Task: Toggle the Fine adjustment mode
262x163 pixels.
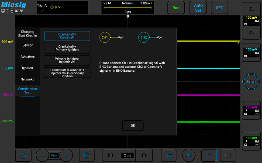Action: pyautogui.click(x=54, y=155)
